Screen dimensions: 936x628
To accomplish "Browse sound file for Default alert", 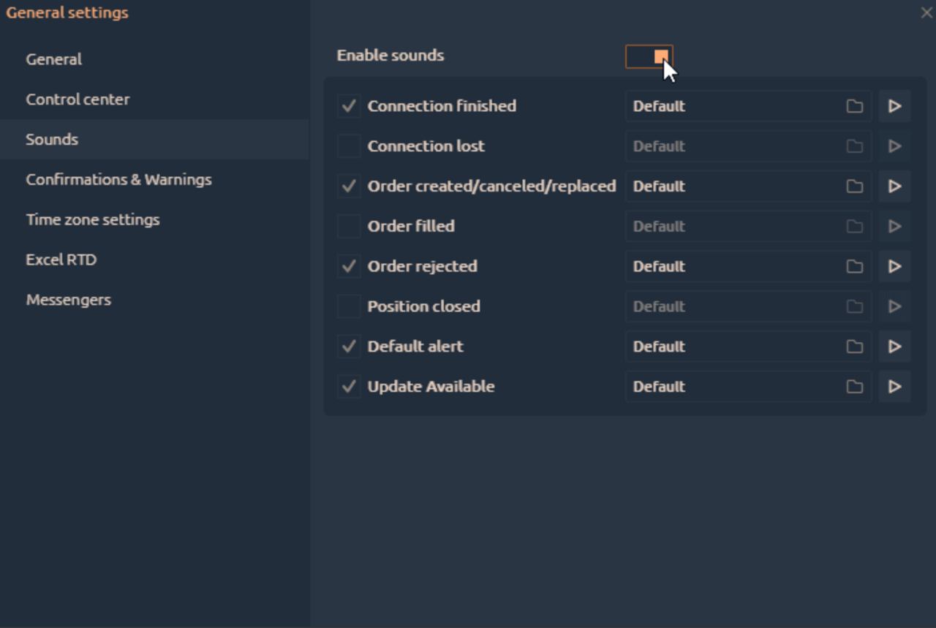I will (854, 347).
